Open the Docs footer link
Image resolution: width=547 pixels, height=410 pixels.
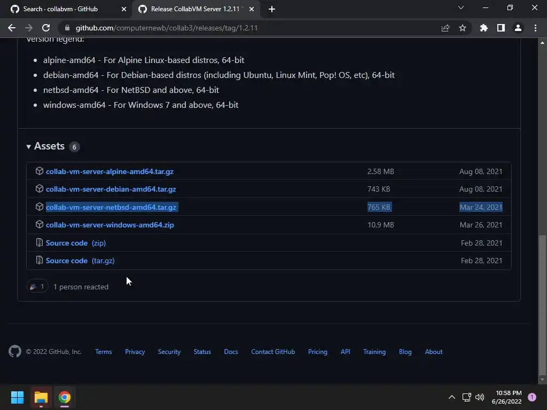pos(231,352)
